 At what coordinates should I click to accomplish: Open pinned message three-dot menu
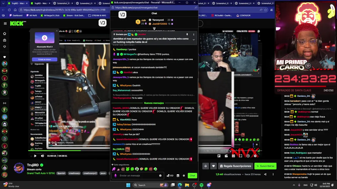pyautogui.click(x=194, y=34)
